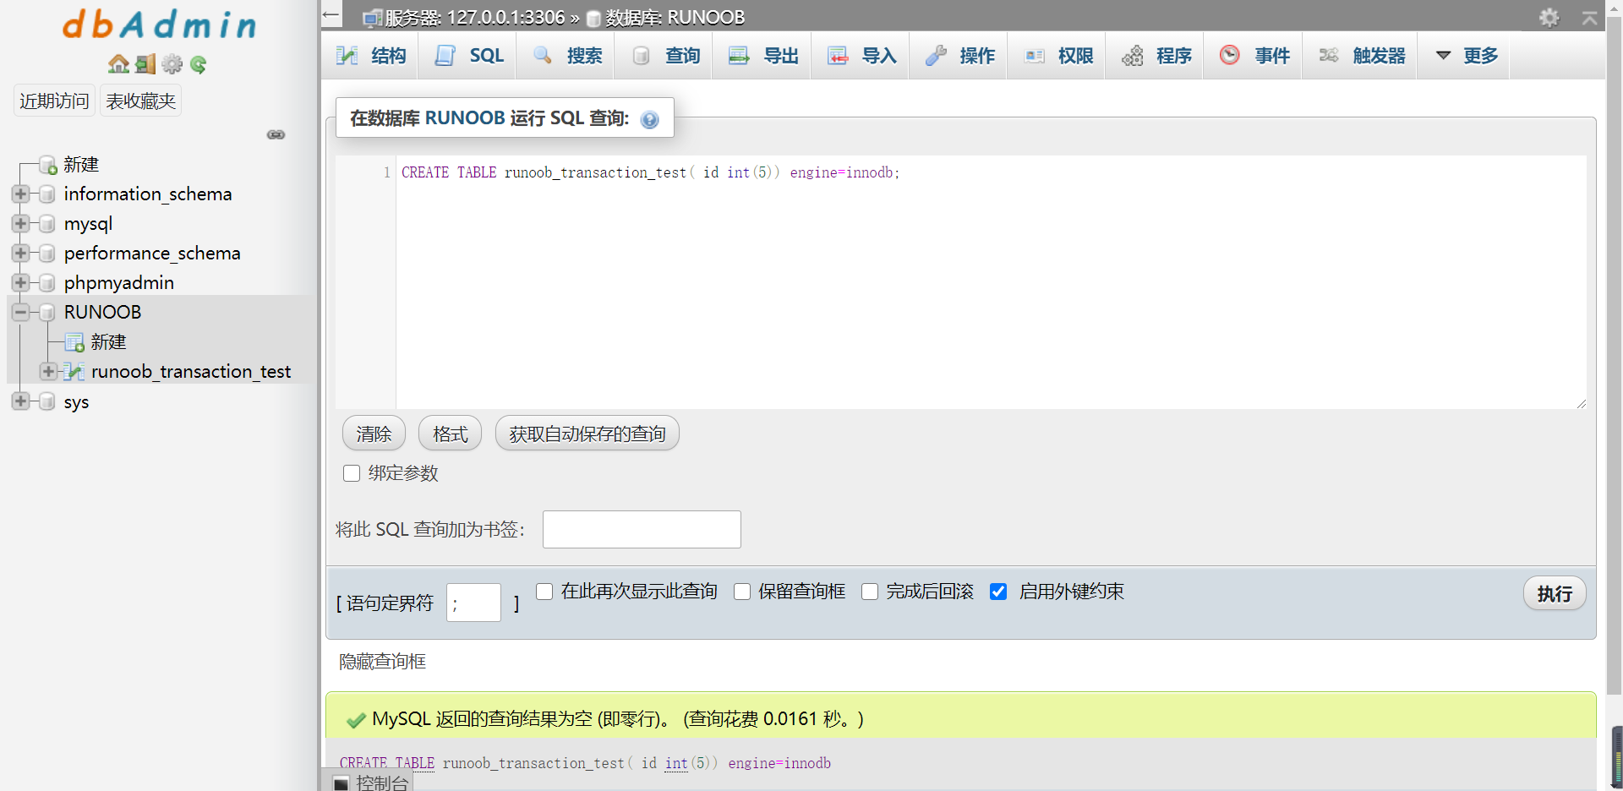Click the mysql database icon
Screen dimensions: 1623x791
pyautogui.click(x=48, y=223)
